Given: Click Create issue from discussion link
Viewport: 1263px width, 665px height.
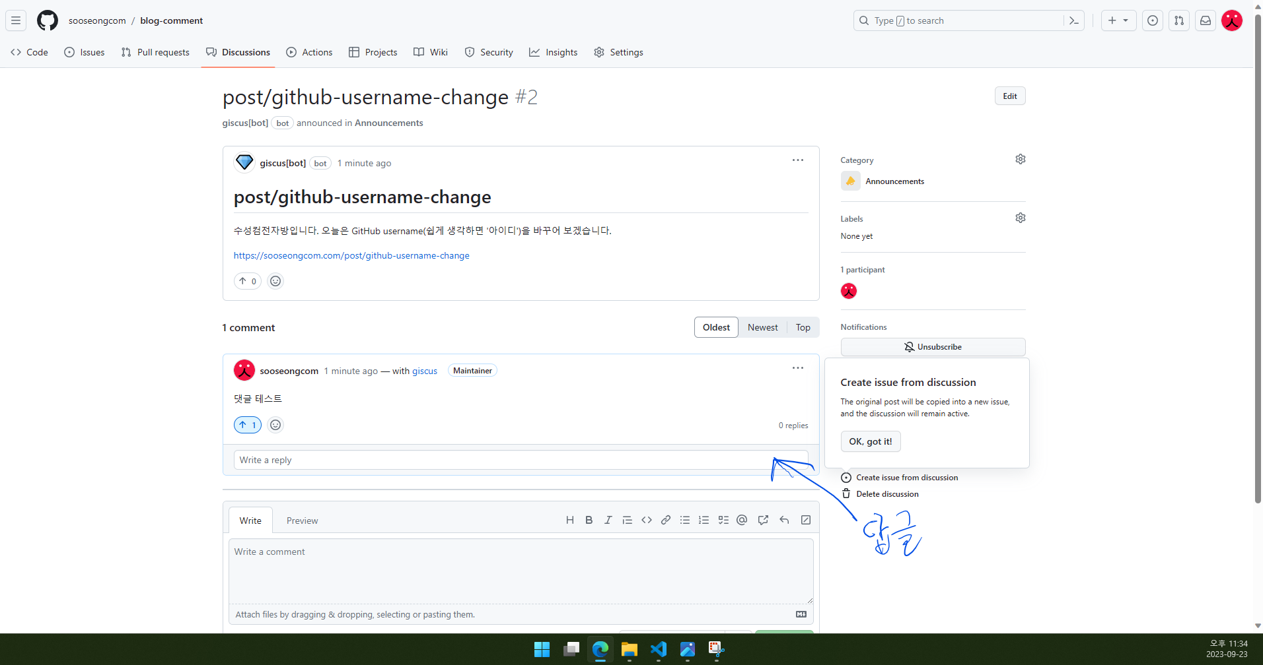Looking at the screenshot, I should tap(900, 478).
